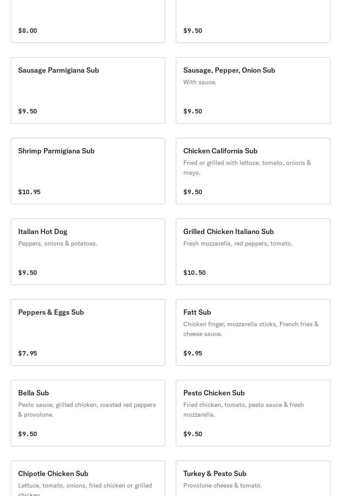Click 'Peppers, onions & potatoes' description
Screen dimensions: 341x496
(x=58, y=243)
